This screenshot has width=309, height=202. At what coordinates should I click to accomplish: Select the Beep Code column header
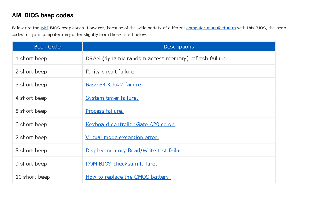[47, 47]
